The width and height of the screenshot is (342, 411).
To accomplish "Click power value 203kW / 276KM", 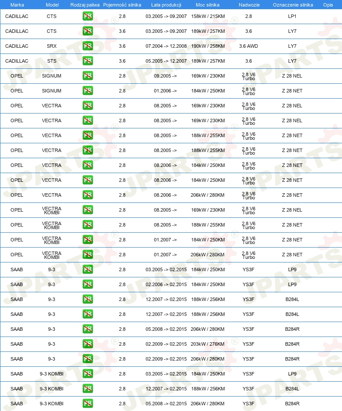I will point(207,344).
